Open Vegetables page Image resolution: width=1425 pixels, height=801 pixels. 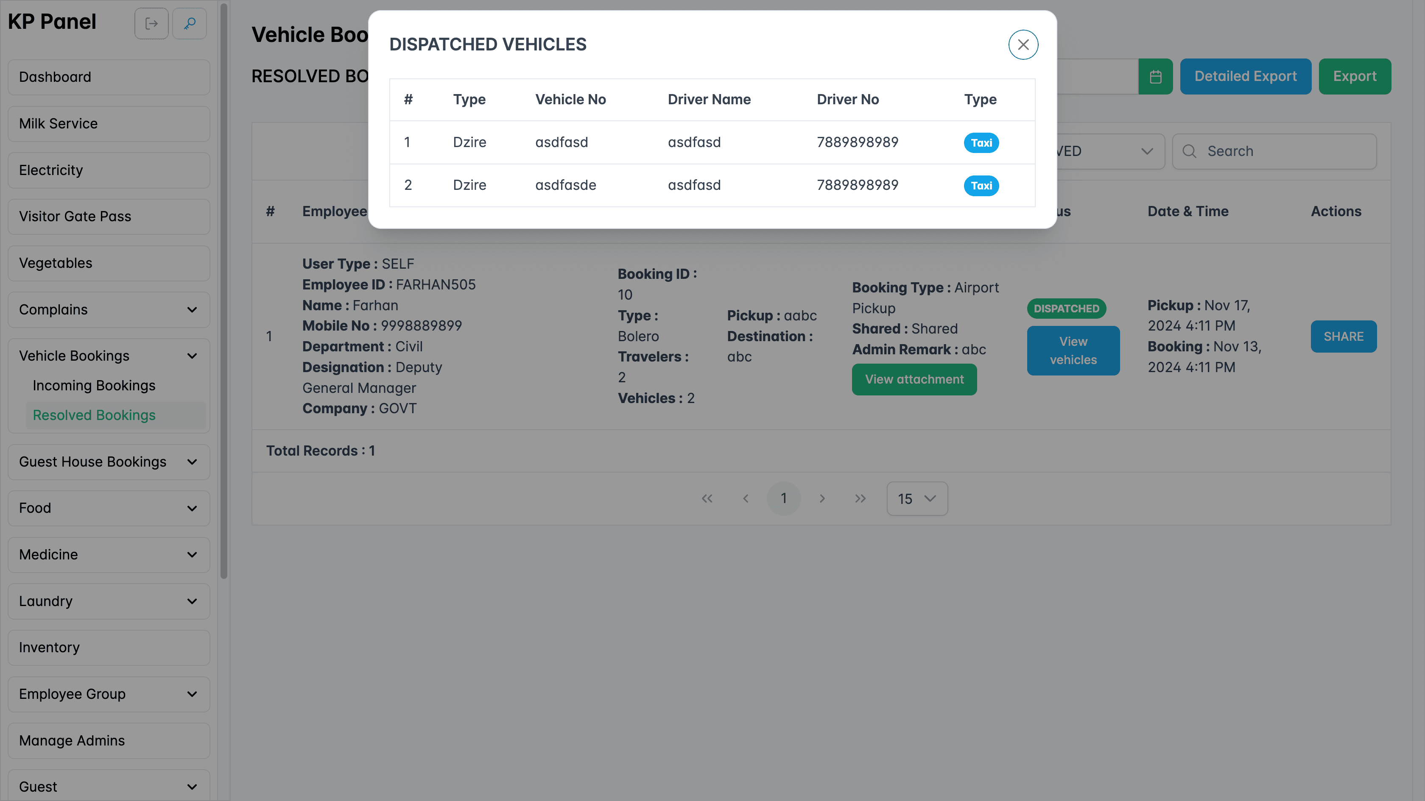[x=109, y=263]
